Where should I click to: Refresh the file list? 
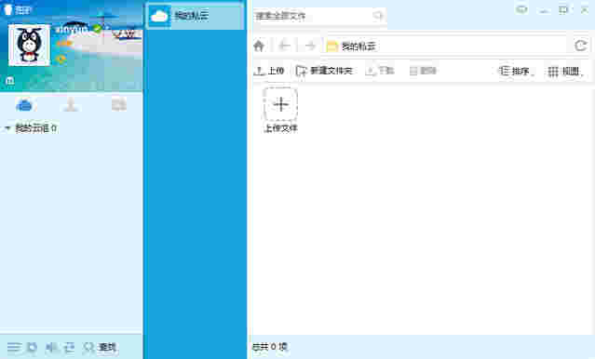[x=581, y=46]
